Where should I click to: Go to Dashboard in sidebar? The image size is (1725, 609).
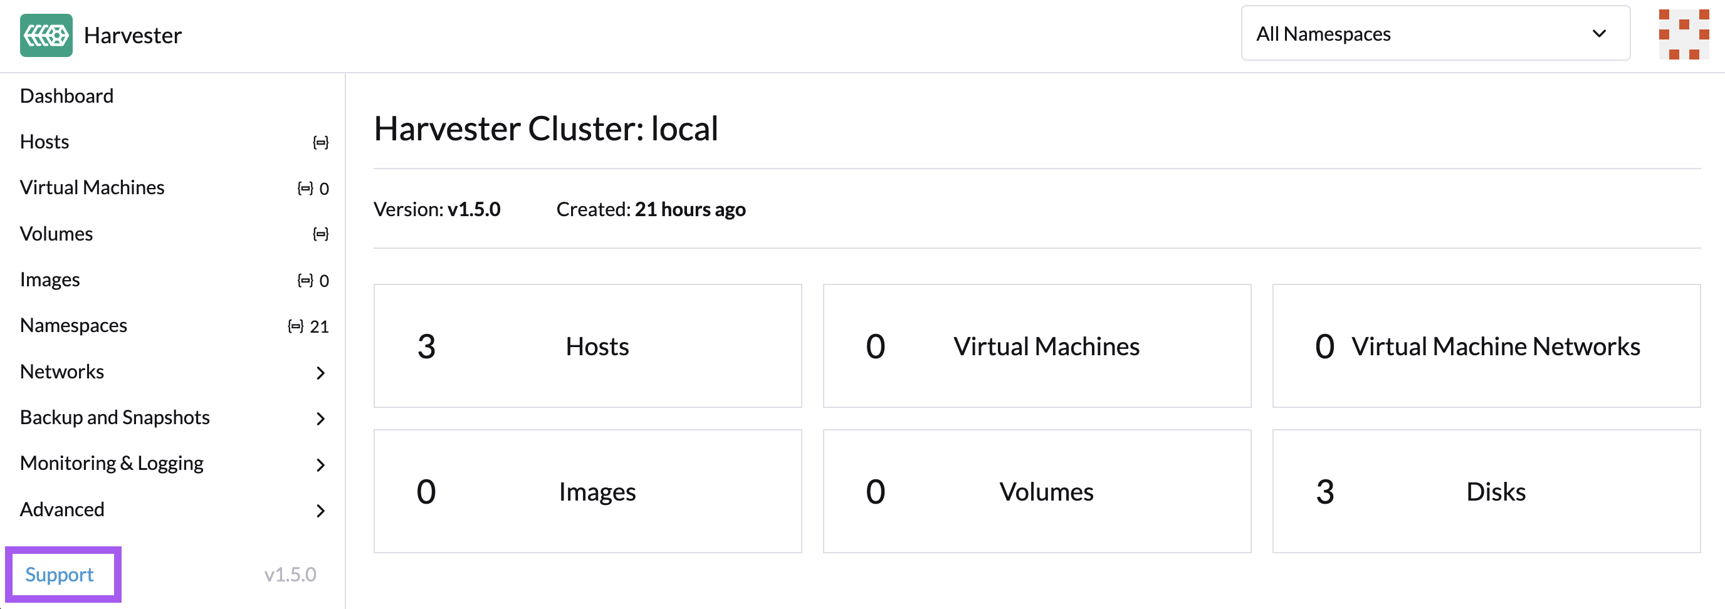pyautogui.click(x=67, y=96)
